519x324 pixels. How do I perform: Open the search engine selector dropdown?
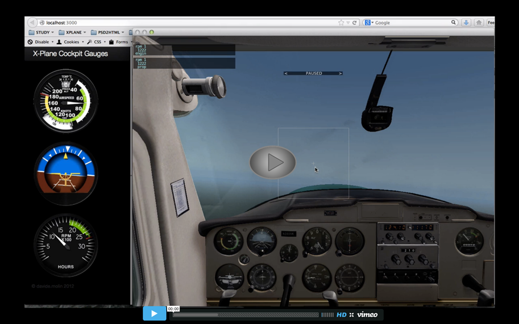coord(368,23)
